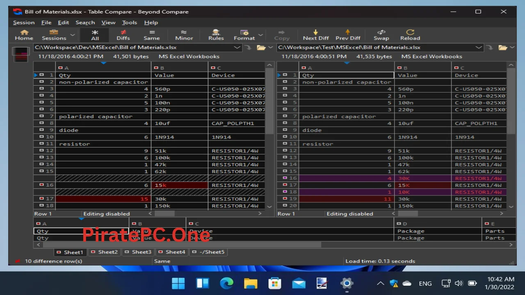Expand the Format dropdown arrow
Viewport: 525px width, 295px height.
260,35
